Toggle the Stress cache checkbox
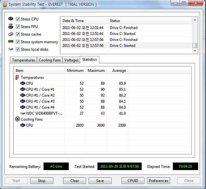The image size is (206, 189). [x=18, y=34]
